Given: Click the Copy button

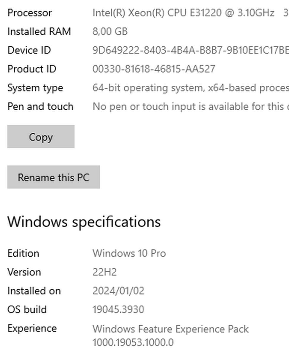Looking at the screenshot, I should coord(41,137).
